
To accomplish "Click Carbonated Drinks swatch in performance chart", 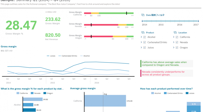I will point(165,93).
